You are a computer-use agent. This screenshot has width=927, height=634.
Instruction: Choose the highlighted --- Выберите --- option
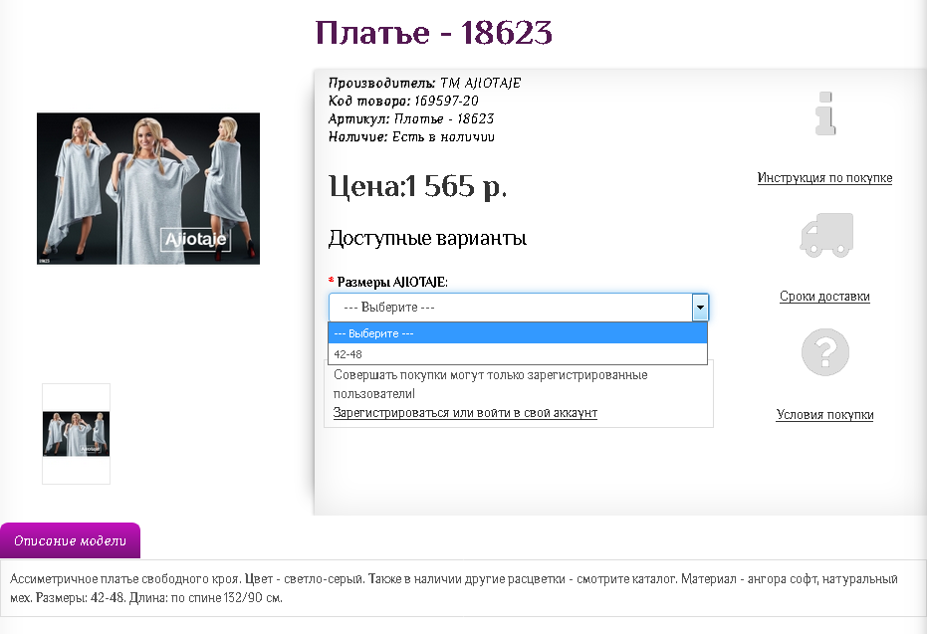[518, 333]
